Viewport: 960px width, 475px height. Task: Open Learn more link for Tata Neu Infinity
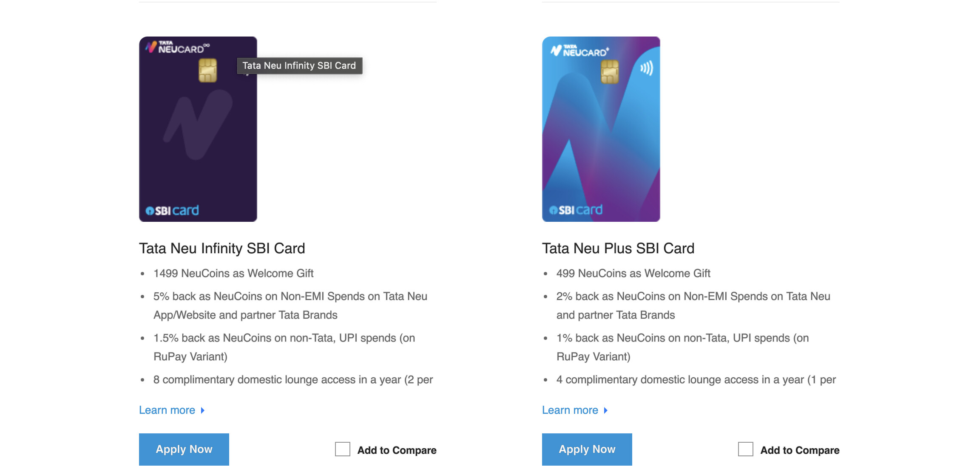click(x=167, y=410)
